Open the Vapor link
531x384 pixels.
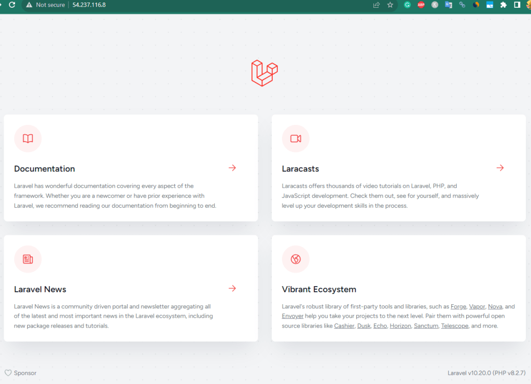[x=477, y=306]
